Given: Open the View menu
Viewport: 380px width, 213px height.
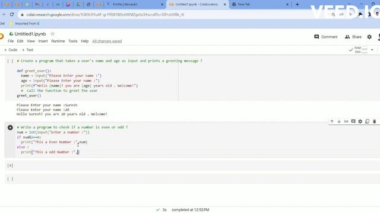Looking at the screenshot, I should [31, 41].
